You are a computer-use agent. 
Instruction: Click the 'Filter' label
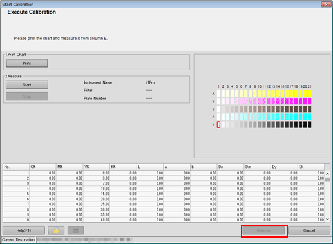88,90
